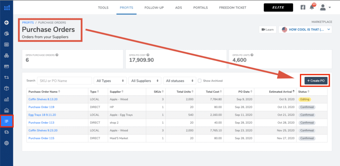
Task: Open the warehouse sidebar icon
Action: 7,110
